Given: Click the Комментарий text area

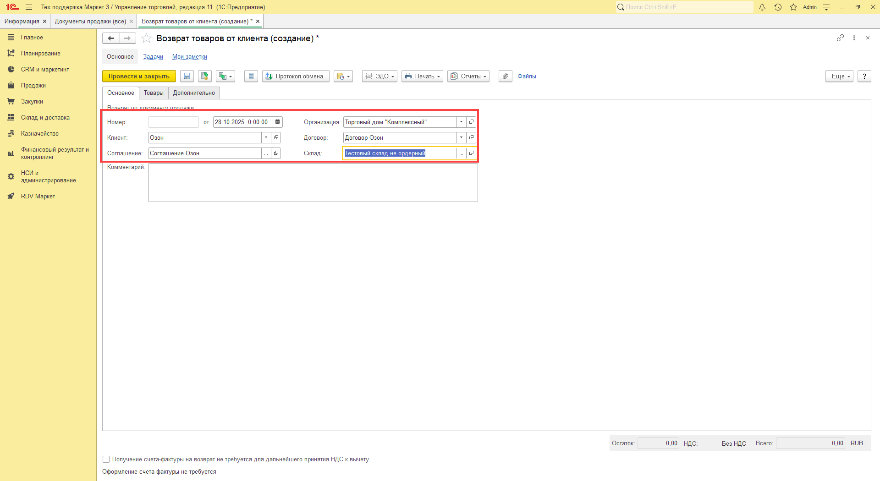Looking at the screenshot, I should (313, 183).
